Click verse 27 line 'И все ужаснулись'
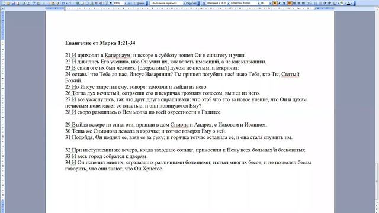This screenshot has width=379, height=213. 186,99
